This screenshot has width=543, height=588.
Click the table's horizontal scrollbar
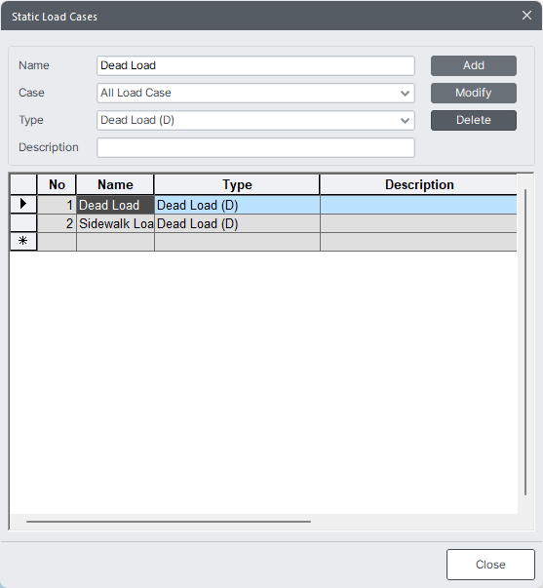point(169,522)
